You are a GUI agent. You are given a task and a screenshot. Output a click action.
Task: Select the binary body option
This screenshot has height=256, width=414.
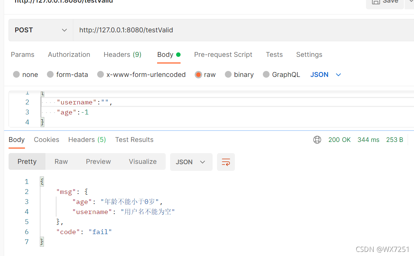[x=228, y=75]
